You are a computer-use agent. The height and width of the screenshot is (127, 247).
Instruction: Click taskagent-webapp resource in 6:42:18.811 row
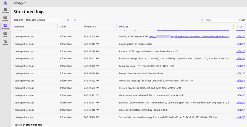pyautogui.click(x=25, y=103)
